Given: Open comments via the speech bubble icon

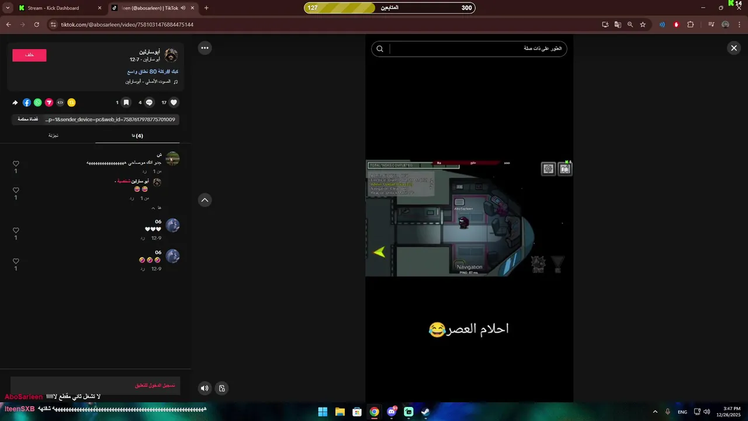Looking at the screenshot, I should 149,102.
